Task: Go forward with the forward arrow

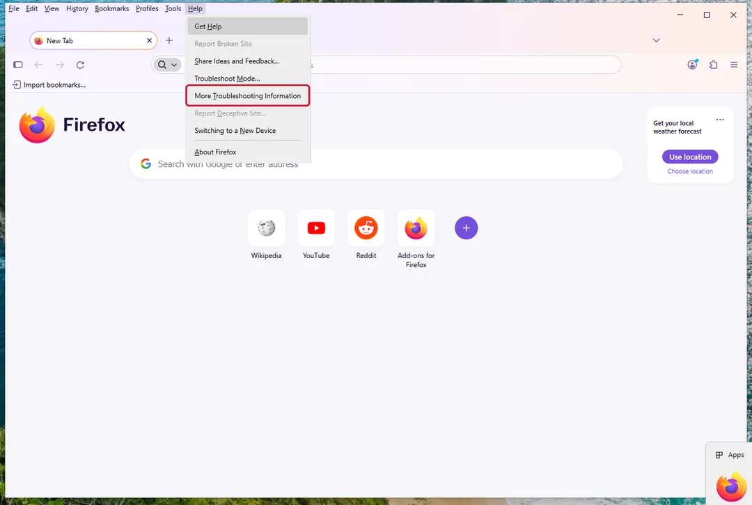Action: (x=59, y=65)
